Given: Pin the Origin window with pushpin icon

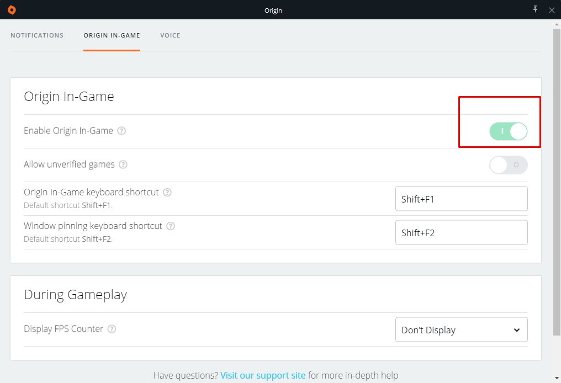Looking at the screenshot, I should (x=535, y=9).
